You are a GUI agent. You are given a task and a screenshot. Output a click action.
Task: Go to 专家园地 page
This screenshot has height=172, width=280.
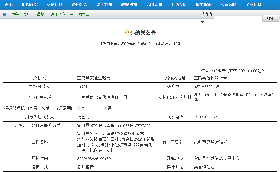pyautogui.click(x=228, y=5)
